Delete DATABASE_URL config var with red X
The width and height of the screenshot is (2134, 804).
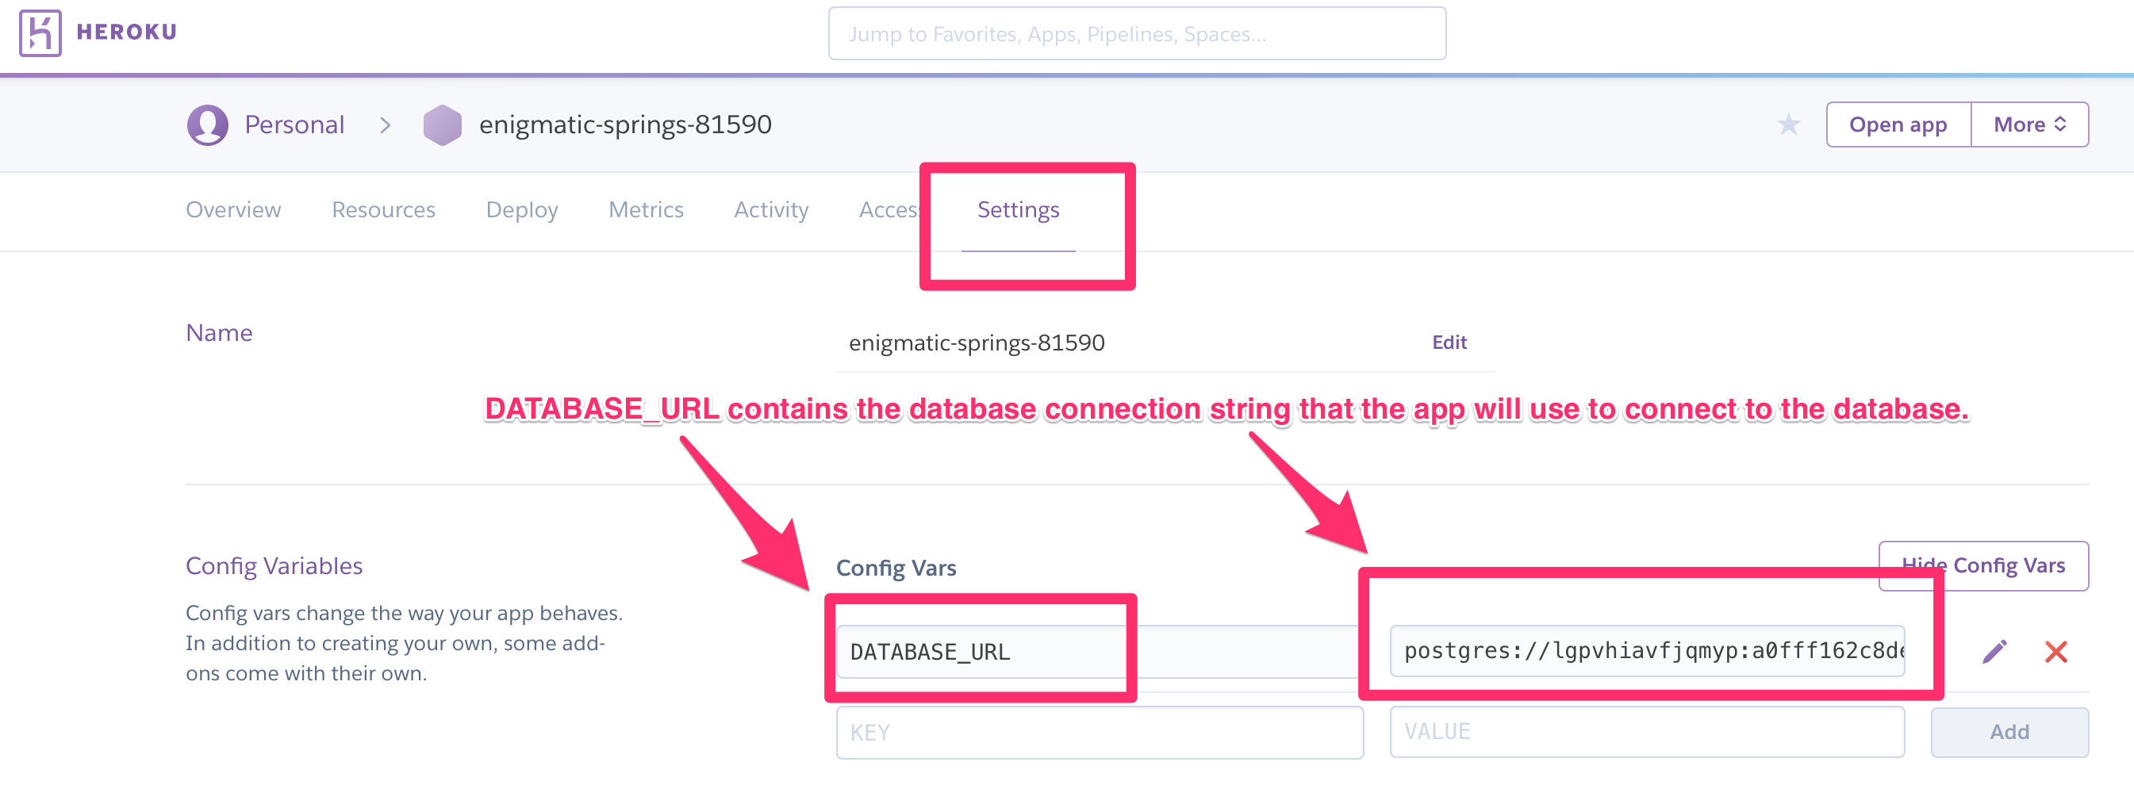coord(2056,652)
